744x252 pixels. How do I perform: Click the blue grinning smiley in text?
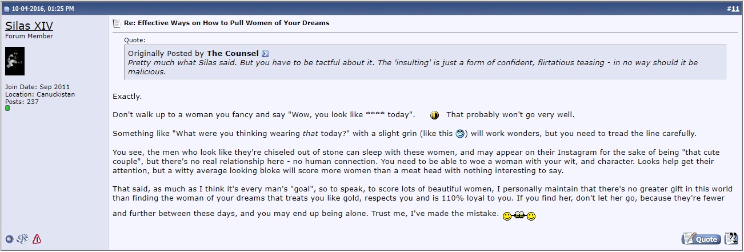coord(460,134)
